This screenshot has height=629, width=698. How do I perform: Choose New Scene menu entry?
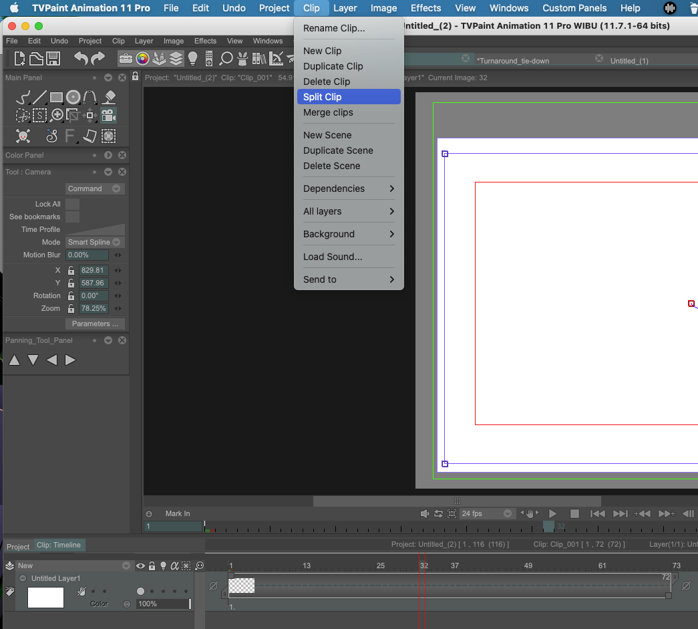(349, 135)
